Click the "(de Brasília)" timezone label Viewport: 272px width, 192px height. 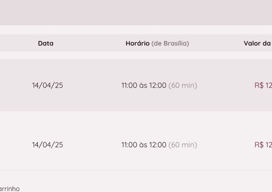pos(170,43)
